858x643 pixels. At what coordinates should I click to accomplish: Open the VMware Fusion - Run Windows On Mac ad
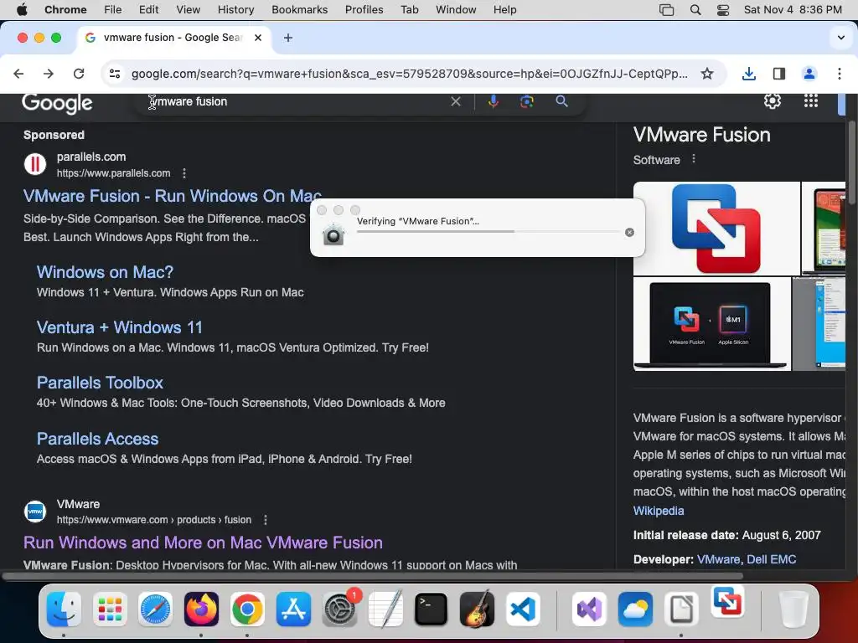pos(173,196)
